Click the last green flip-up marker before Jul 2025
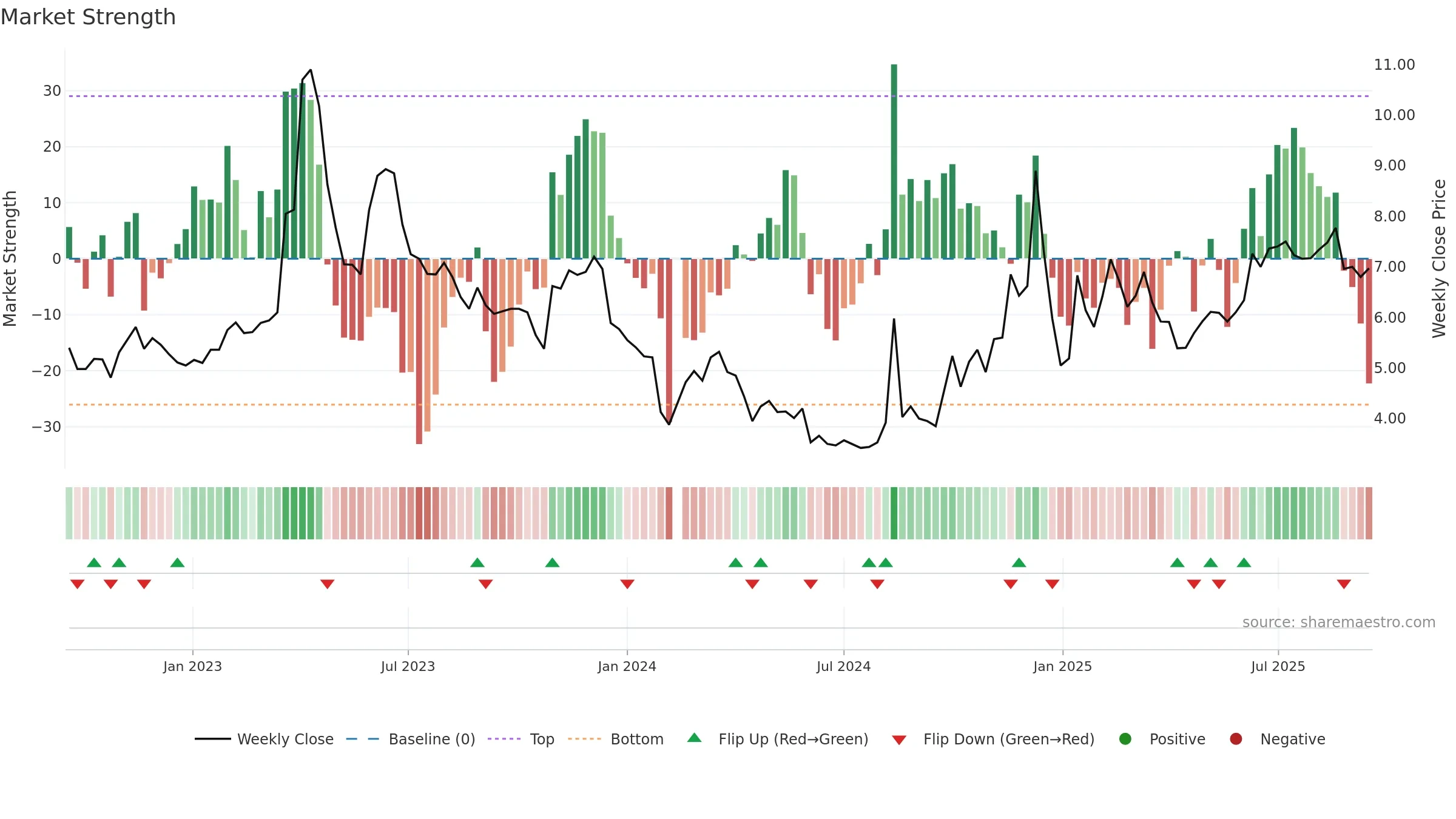 pos(1244,562)
